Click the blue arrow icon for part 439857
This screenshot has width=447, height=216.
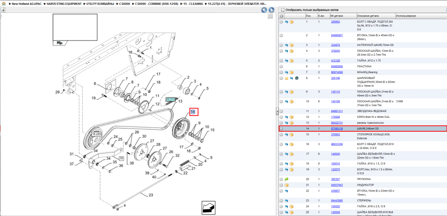287,191
